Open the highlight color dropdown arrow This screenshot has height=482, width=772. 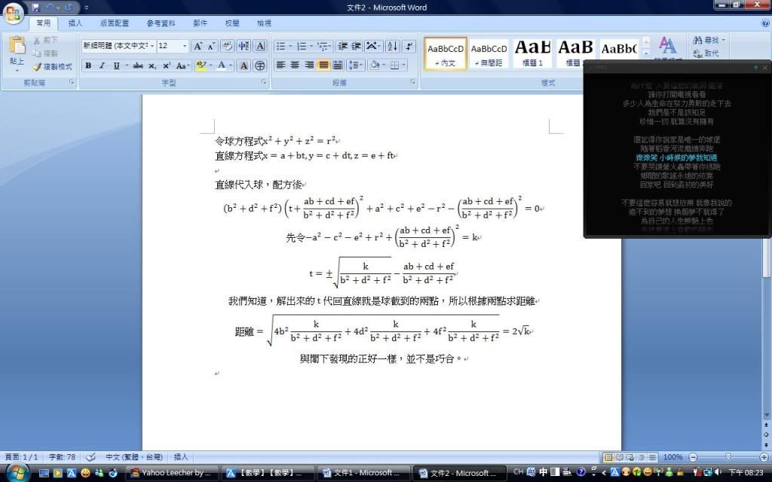coord(211,66)
